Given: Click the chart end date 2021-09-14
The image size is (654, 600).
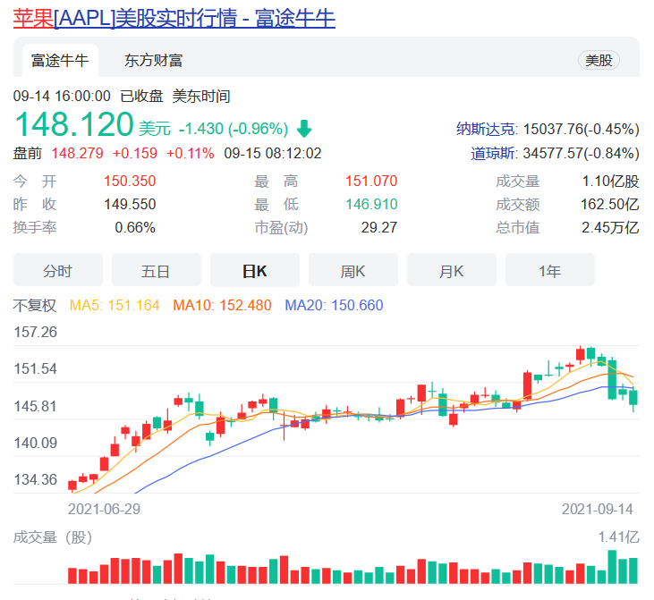Looking at the screenshot, I should (598, 509).
